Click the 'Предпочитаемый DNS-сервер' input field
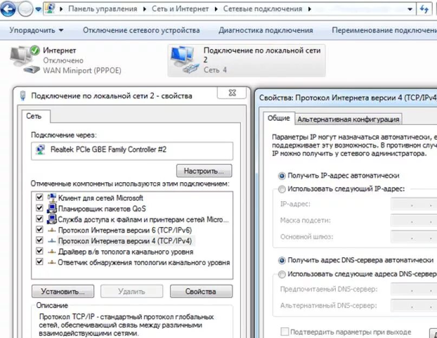 414,289
